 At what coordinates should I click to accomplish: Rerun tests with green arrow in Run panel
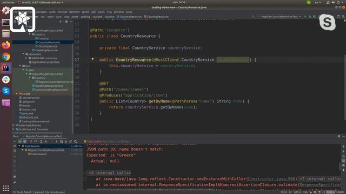point(15,141)
